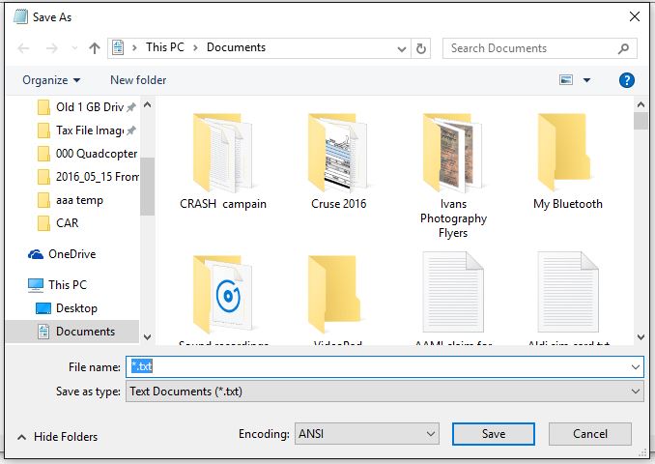Click into the File name text field
Screen dimensions: 655x464
pos(386,367)
